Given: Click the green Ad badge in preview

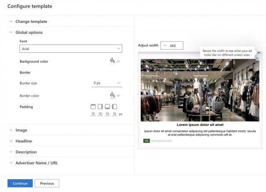Looking at the screenshot, I should pos(146,141).
